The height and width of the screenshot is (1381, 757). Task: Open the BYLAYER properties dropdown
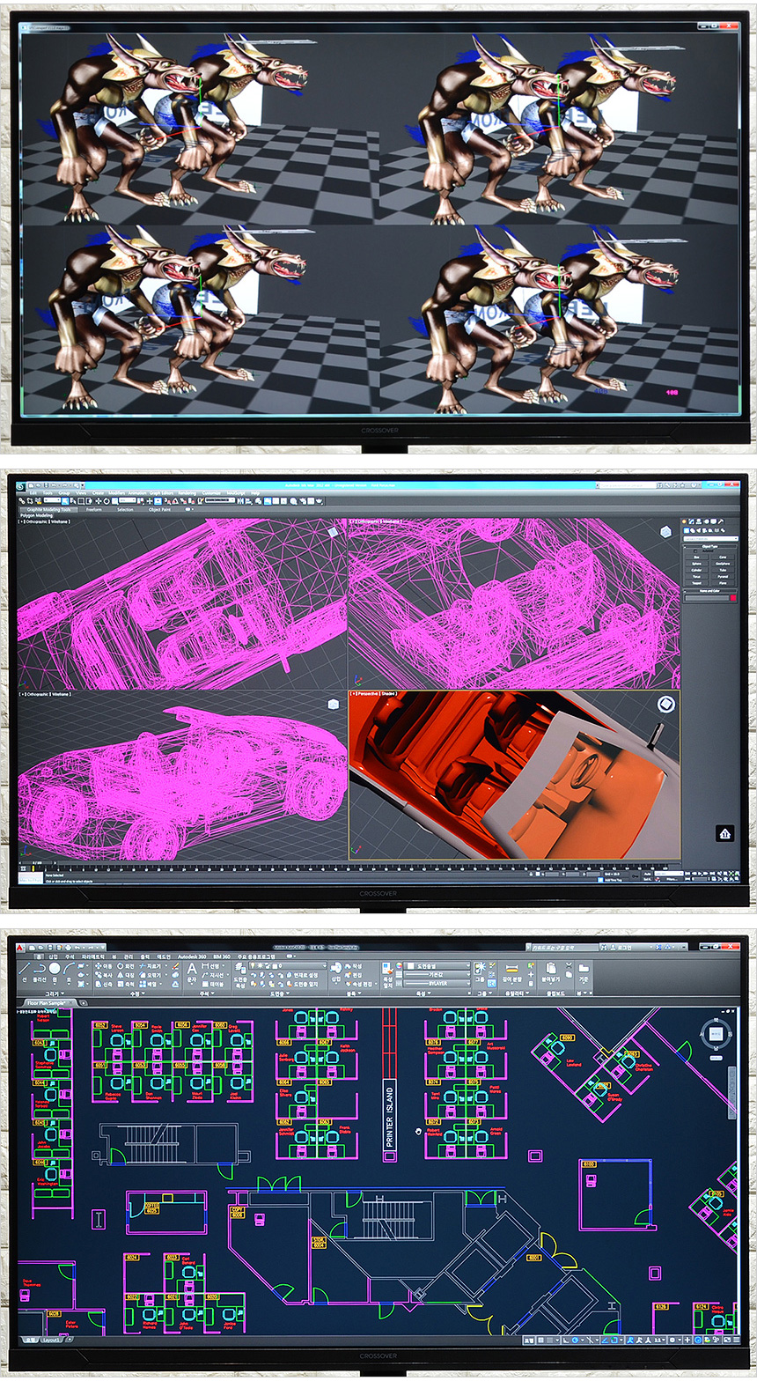tap(437, 983)
